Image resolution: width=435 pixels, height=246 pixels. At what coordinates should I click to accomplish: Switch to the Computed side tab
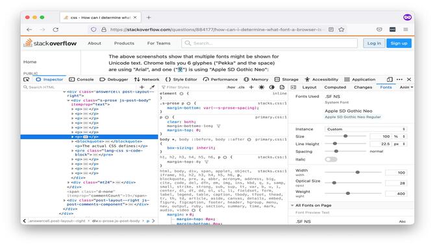coord(335,87)
